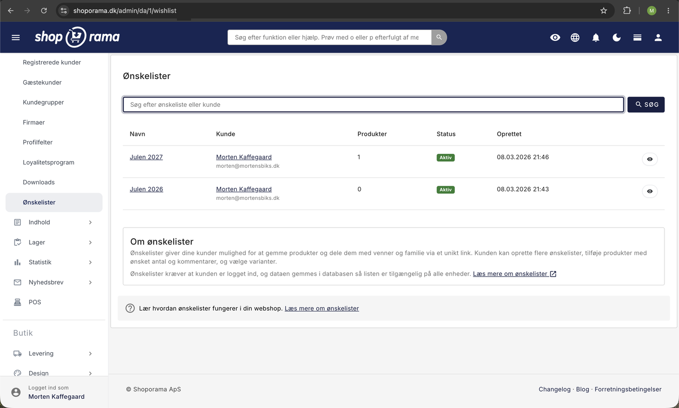Focus the wishlist search input field
This screenshot has height=408, width=679.
(x=373, y=104)
